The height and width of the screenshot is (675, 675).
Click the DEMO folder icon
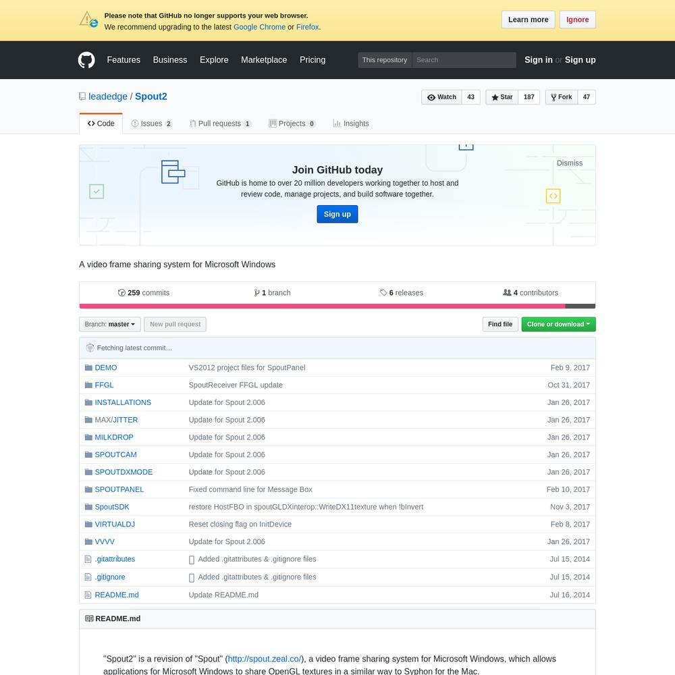coord(88,368)
